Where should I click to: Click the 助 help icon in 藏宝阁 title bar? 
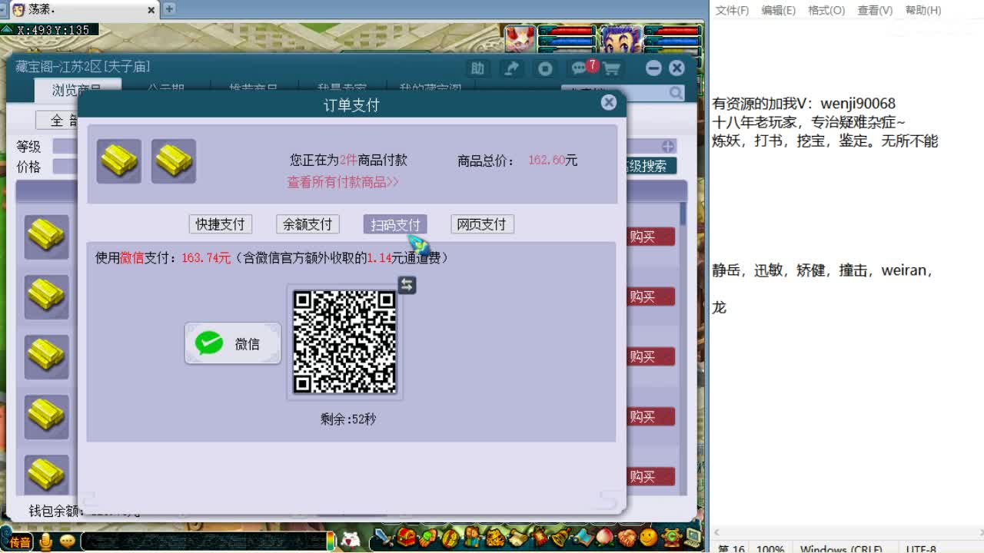(x=477, y=68)
